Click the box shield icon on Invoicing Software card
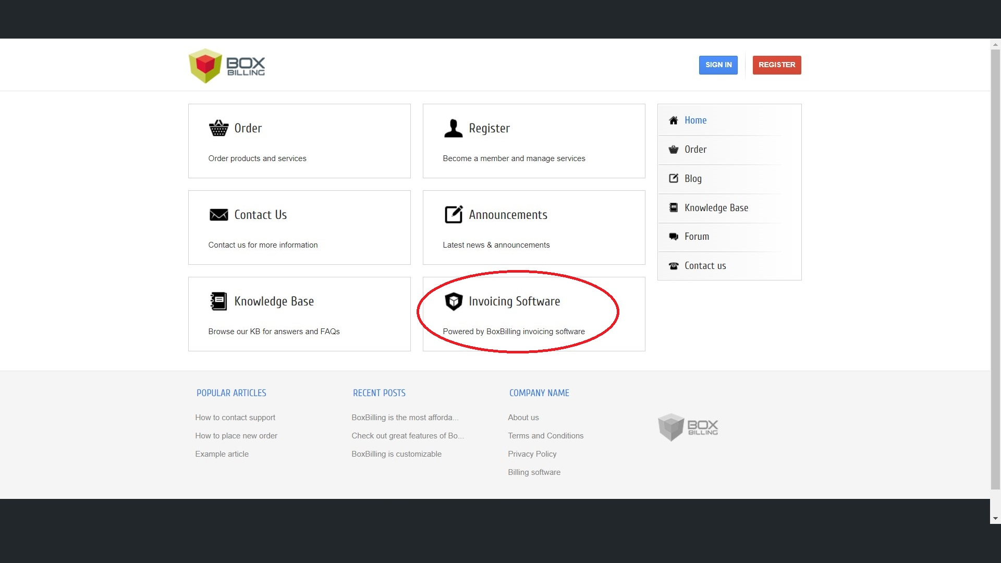The width and height of the screenshot is (1001, 563). pyautogui.click(x=453, y=301)
